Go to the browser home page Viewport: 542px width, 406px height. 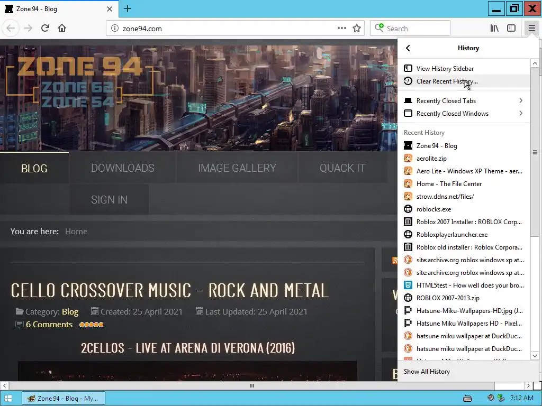(62, 29)
